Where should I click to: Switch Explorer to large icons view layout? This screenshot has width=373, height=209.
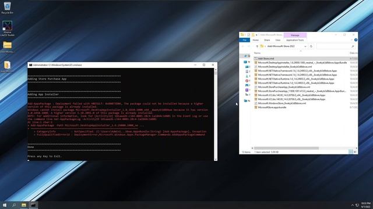(355, 152)
